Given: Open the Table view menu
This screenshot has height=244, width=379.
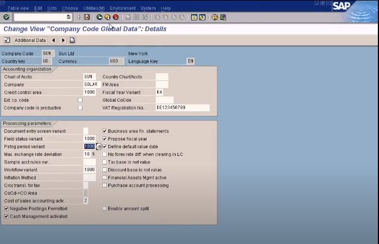Looking at the screenshot, I should pyautogui.click(x=18, y=8).
